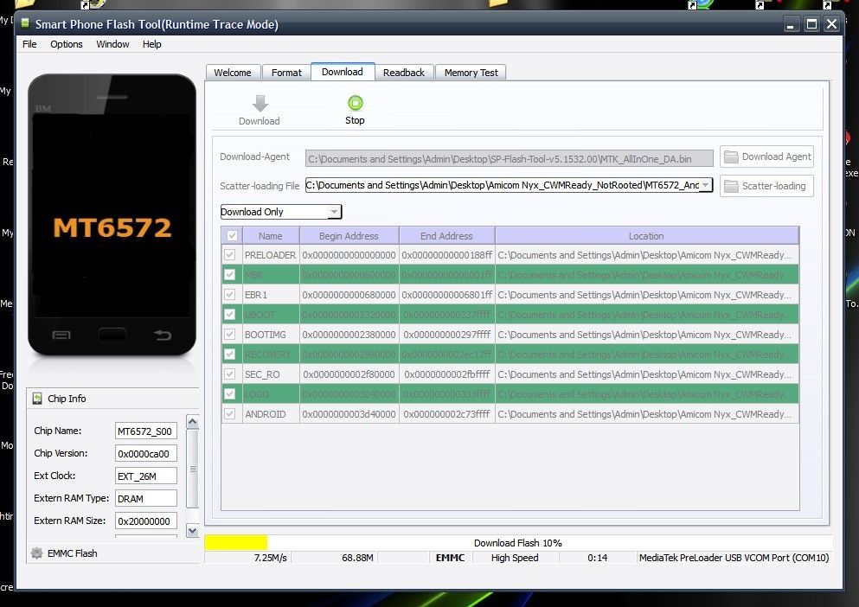This screenshot has height=607, width=859.
Task: Uncheck the RECOVERY partition checkbox
Action: 230,355
